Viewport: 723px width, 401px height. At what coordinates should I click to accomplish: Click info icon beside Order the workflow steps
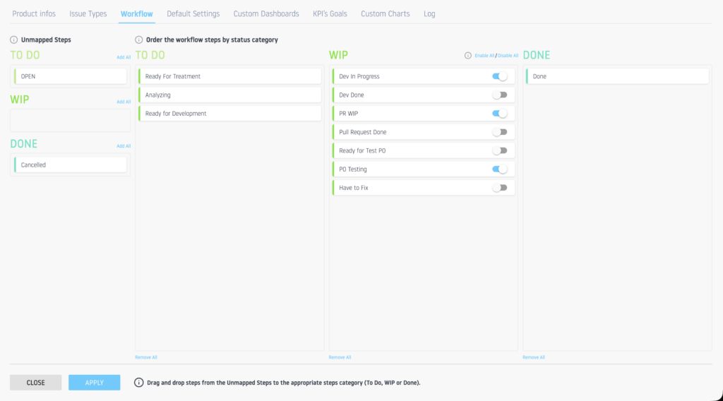(138, 40)
